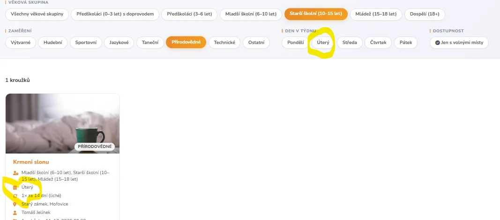Filter by day 'Pondělí'
Image resolution: width=500 pixels, height=220 pixels.
click(296, 42)
